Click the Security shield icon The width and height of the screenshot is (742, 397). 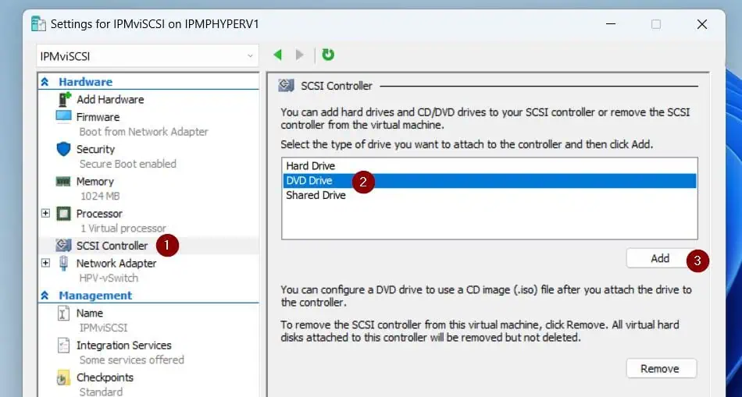(63, 149)
